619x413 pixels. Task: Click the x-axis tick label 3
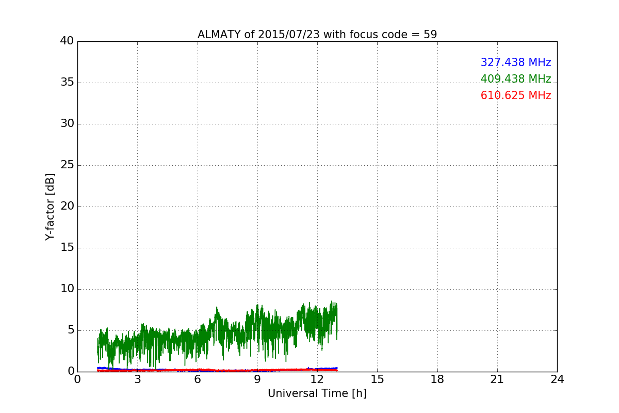coord(137,379)
